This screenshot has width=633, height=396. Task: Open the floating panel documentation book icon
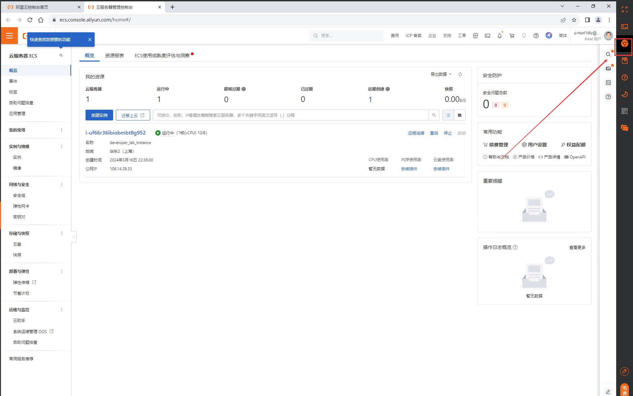pos(608,68)
